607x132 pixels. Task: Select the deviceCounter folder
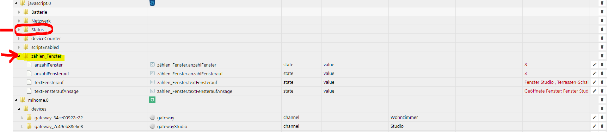(46, 38)
